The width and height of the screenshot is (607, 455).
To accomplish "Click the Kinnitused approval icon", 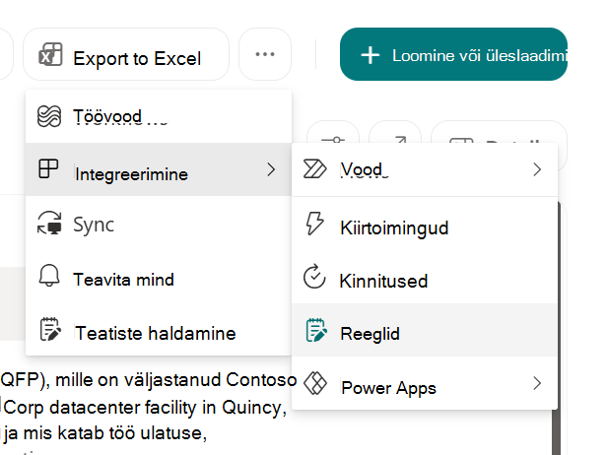I will pyautogui.click(x=314, y=276).
